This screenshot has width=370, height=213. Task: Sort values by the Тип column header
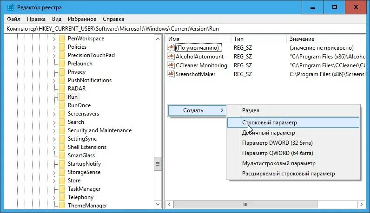click(x=259, y=39)
